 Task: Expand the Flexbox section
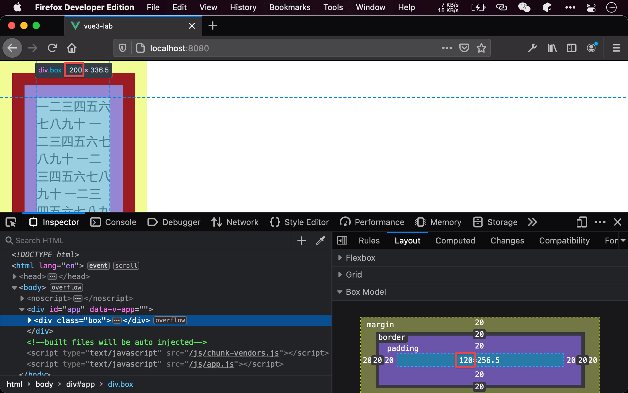tap(360, 258)
